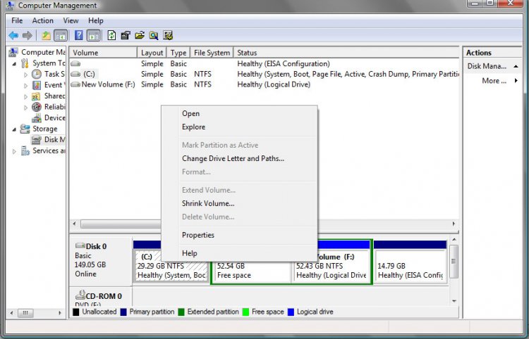Click the C: drive icon in volume list
This screenshot has width=529, height=339.
tap(75, 74)
